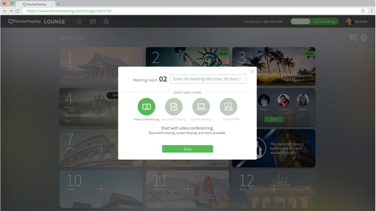Select Video conferencing start mode
Image resolution: width=376 pixels, height=211 pixels.
[146, 106]
